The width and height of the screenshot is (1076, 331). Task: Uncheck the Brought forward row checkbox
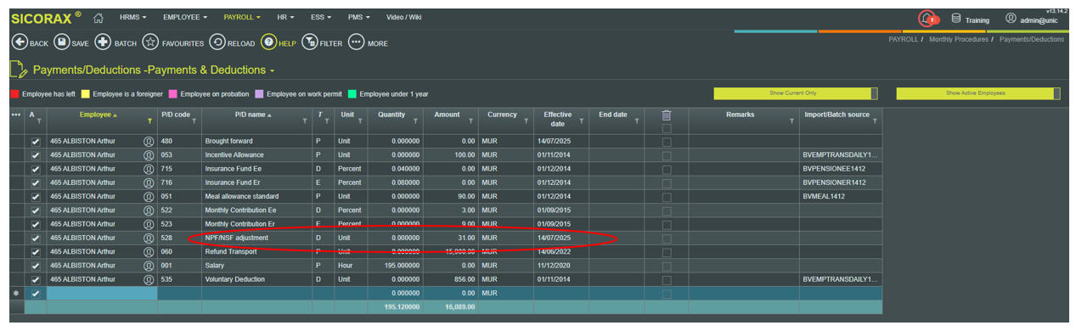pos(36,142)
